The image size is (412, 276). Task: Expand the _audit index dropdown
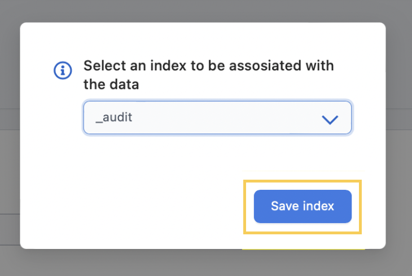click(217, 117)
